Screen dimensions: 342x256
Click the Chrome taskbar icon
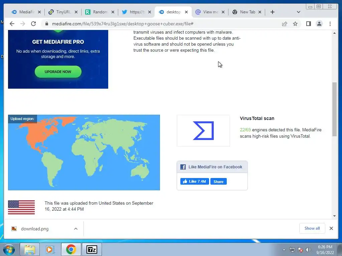(x=71, y=249)
